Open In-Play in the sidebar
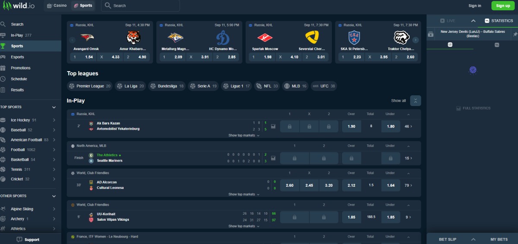This screenshot has height=244, width=518. (x=31, y=35)
